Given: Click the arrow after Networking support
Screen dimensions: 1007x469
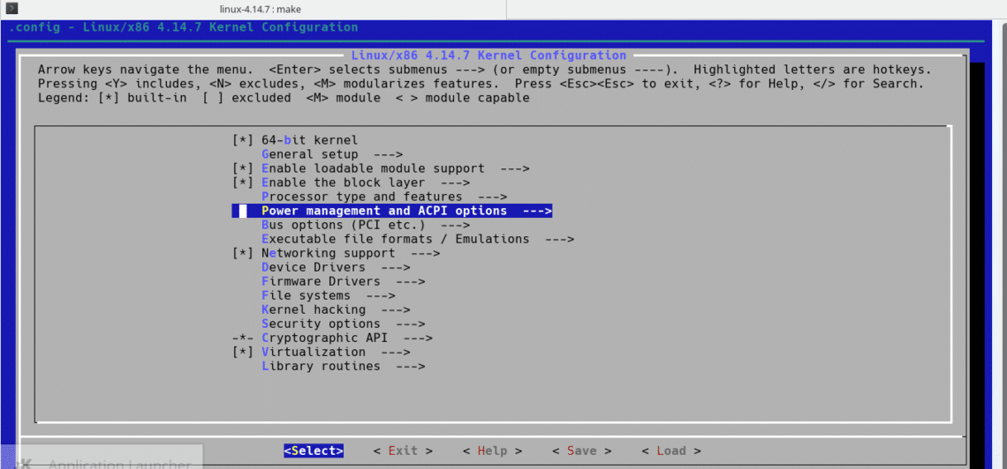Looking at the screenshot, I should click(x=425, y=254).
